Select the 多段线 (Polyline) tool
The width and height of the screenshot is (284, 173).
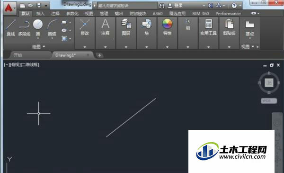pyautogui.click(x=24, y=27)
